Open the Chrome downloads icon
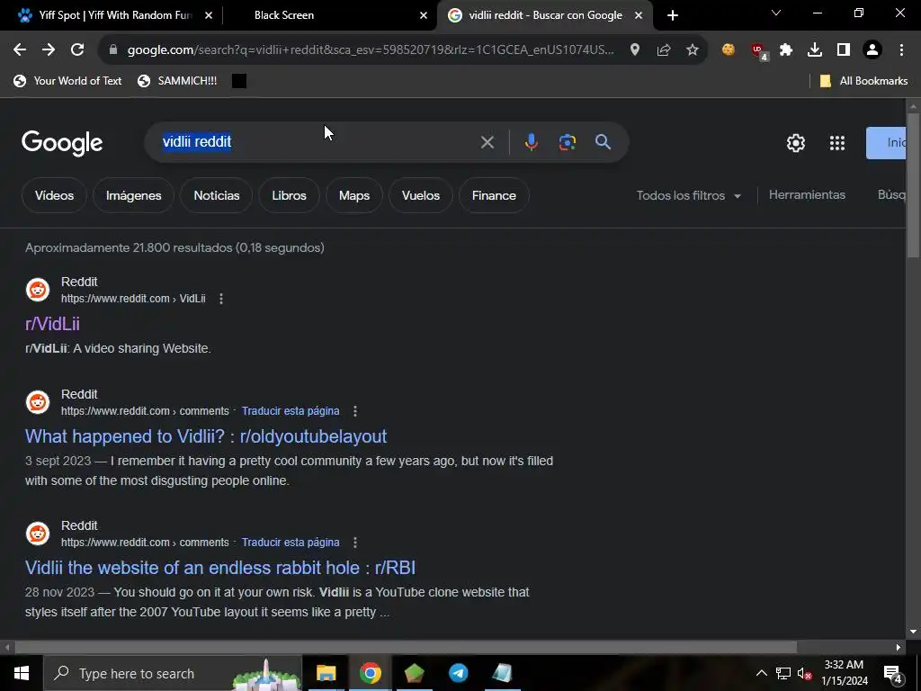921x691 pixels. 815,50
